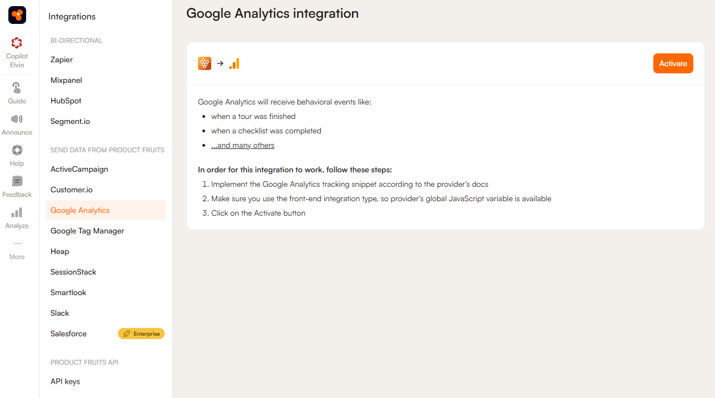Open the Guide section icon
This screenshot has height=398, width=715.
17,88
